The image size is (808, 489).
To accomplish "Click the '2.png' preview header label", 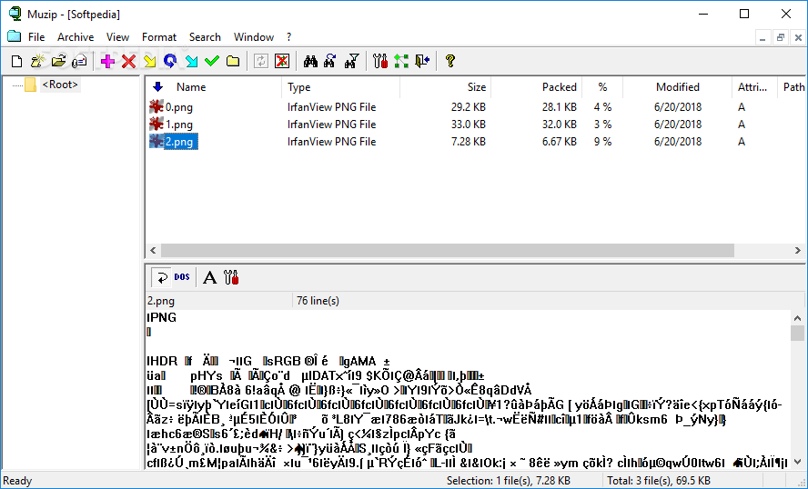I will [161, 301].
